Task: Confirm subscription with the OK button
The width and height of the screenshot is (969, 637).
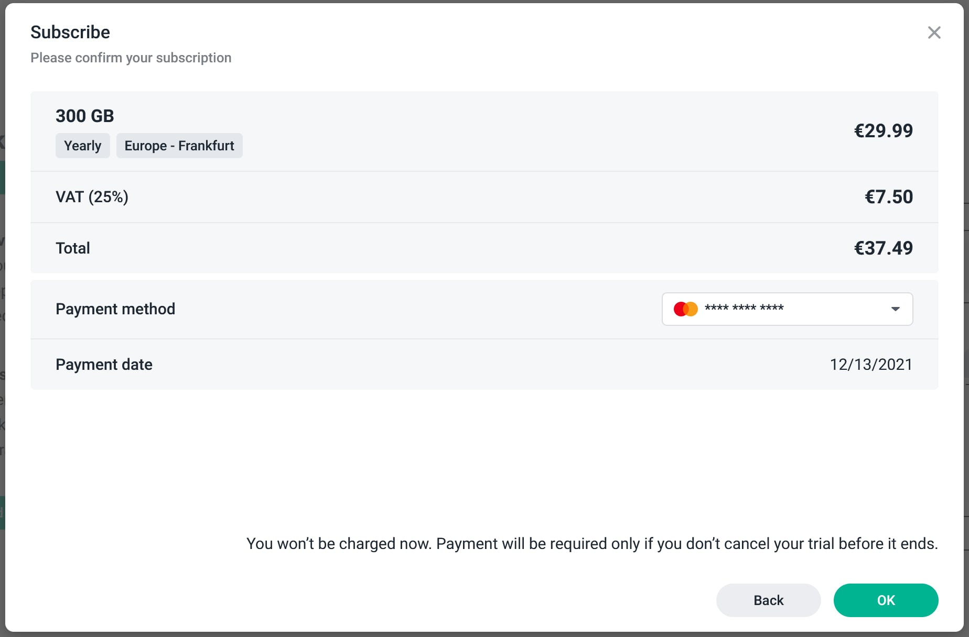Action: (886, 600)
